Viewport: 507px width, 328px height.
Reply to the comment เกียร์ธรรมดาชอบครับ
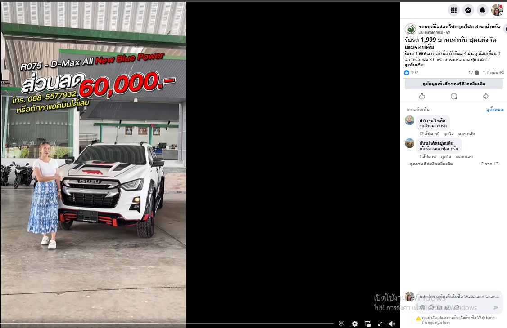(464, 157)
